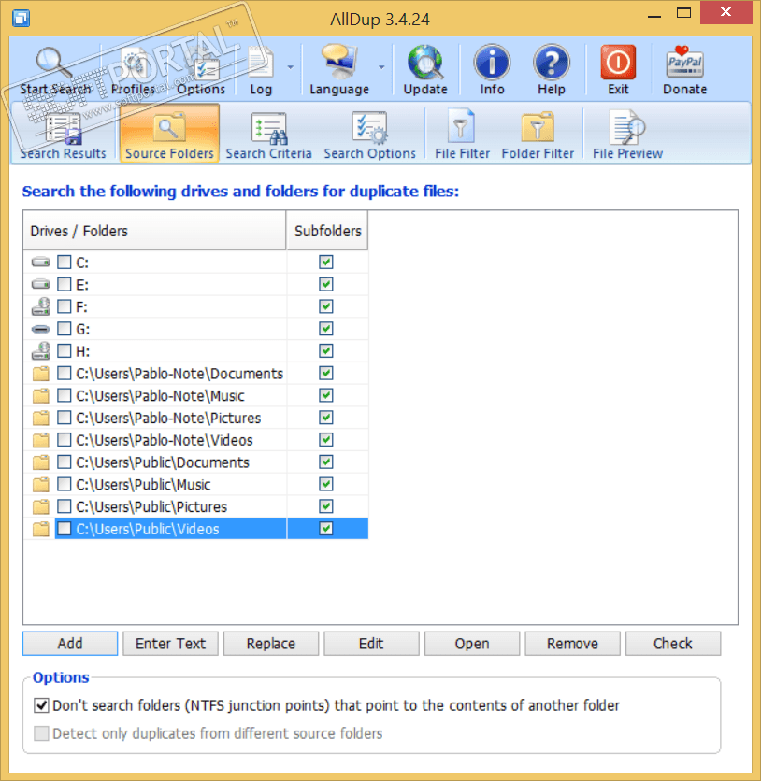Click folder icon for Public\Documents
761x781 pixels.
[x=41, y=462]
